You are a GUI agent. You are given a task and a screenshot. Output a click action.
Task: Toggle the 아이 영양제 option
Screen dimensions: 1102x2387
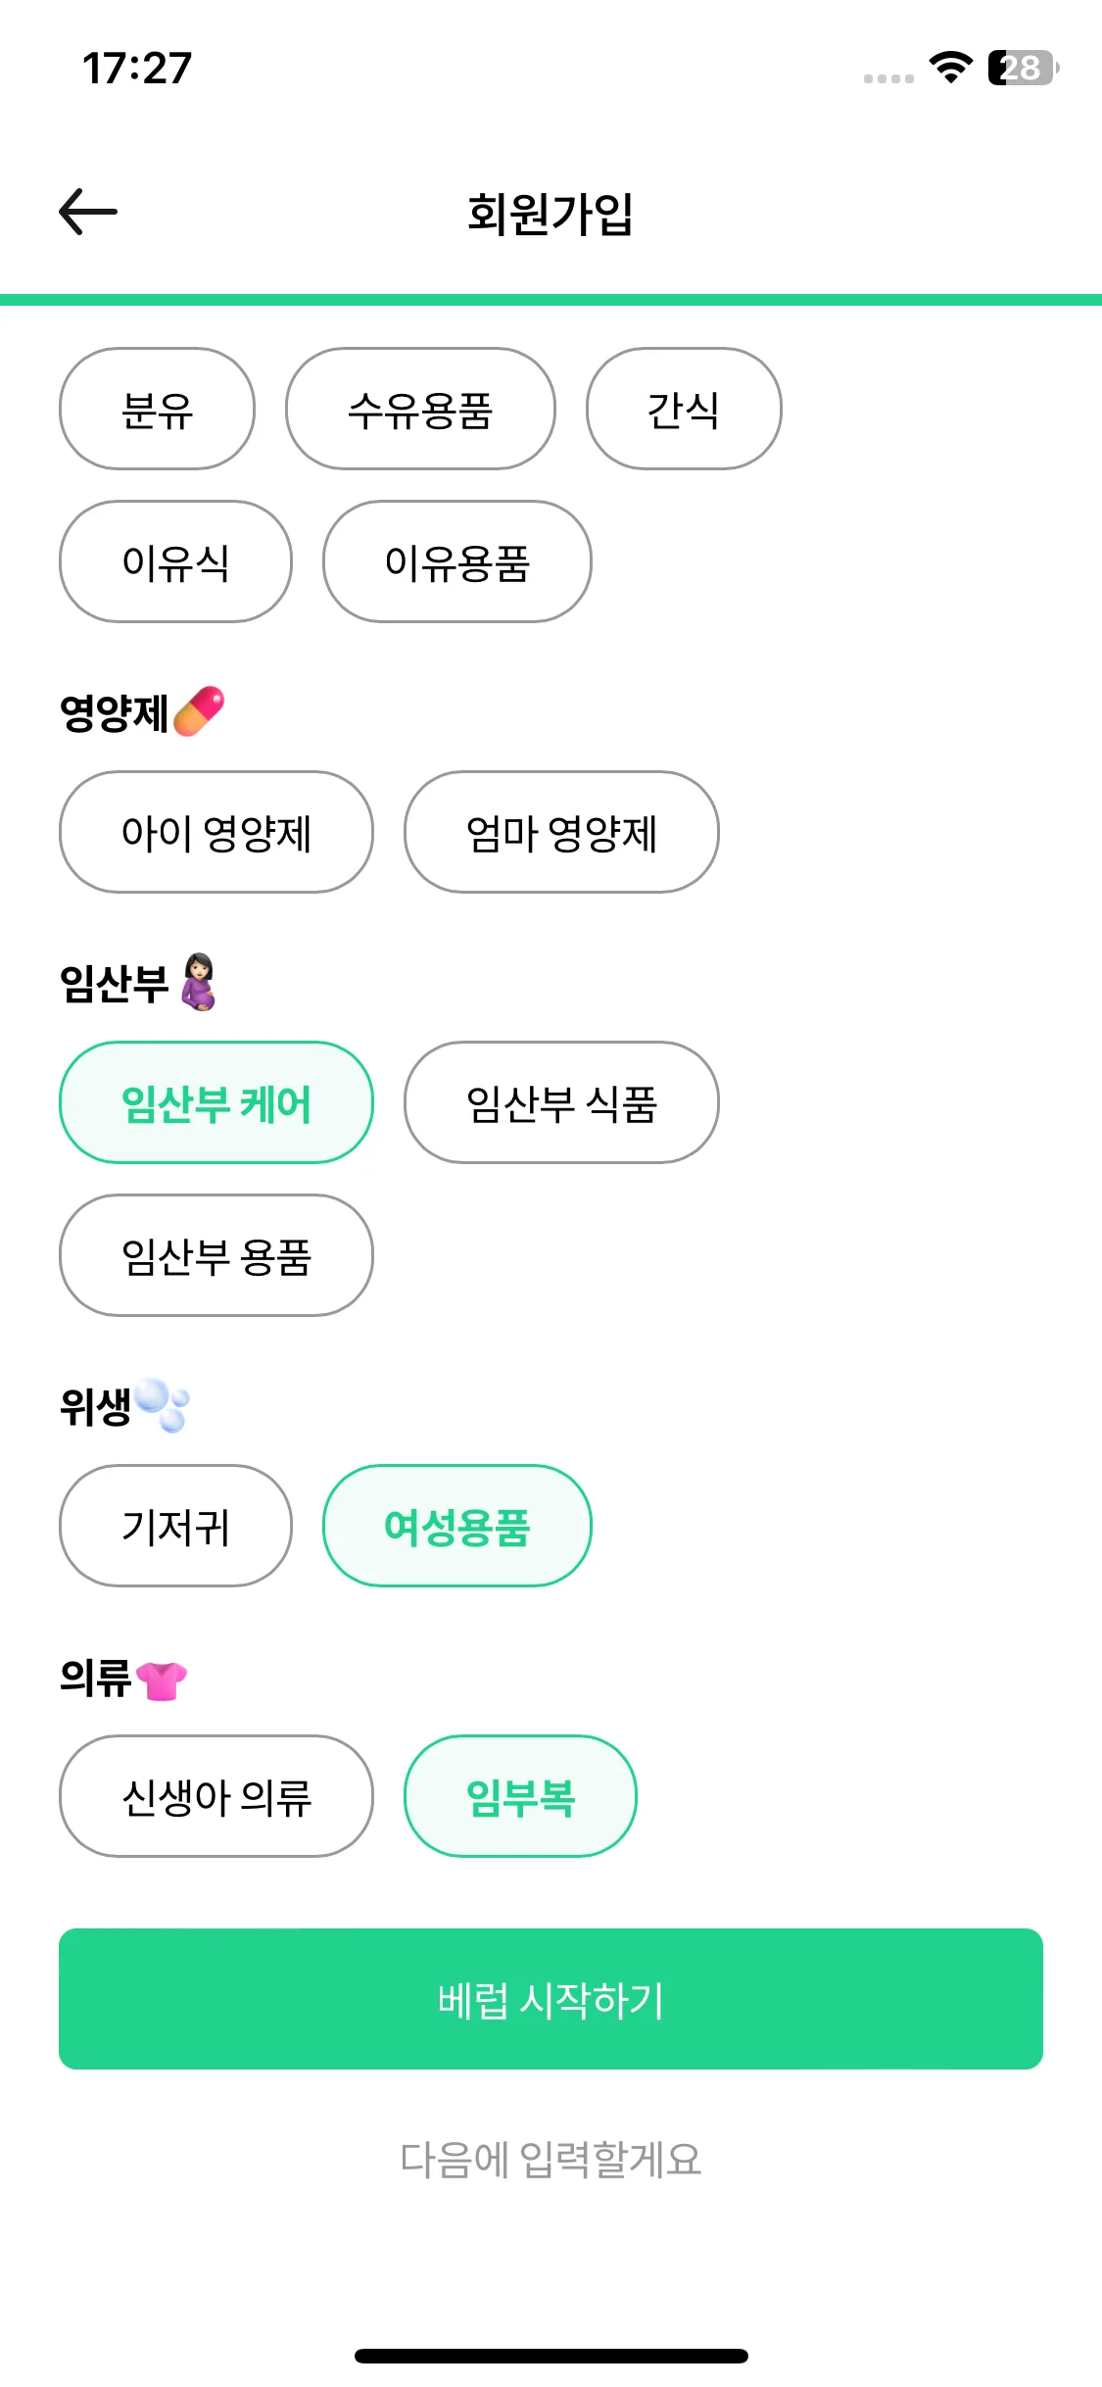216,832
